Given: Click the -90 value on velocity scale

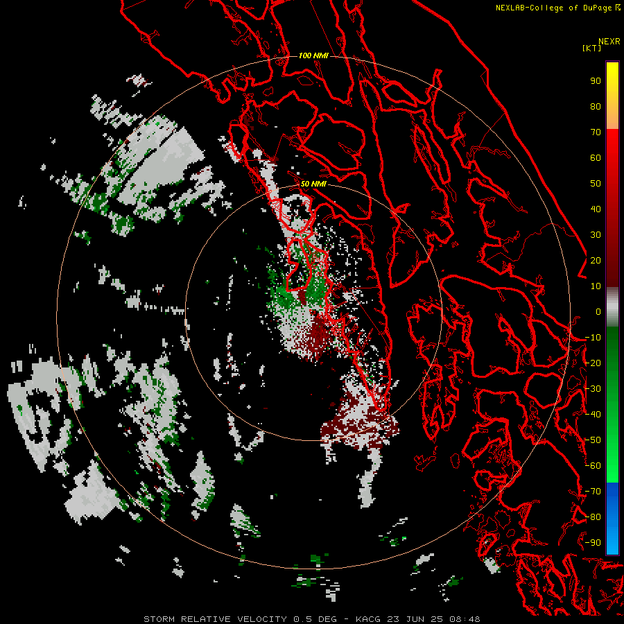Looking at the screenshot, I should (593, 542).
